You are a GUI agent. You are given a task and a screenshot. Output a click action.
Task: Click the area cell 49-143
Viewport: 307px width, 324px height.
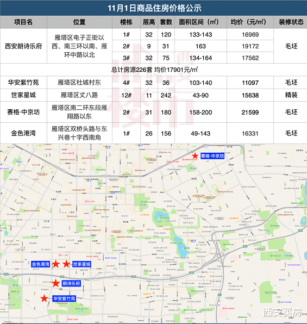click(201, 134)
